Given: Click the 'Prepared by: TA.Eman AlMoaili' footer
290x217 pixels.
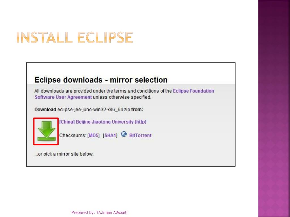Looking at the screenshot, I should point(99,212).
